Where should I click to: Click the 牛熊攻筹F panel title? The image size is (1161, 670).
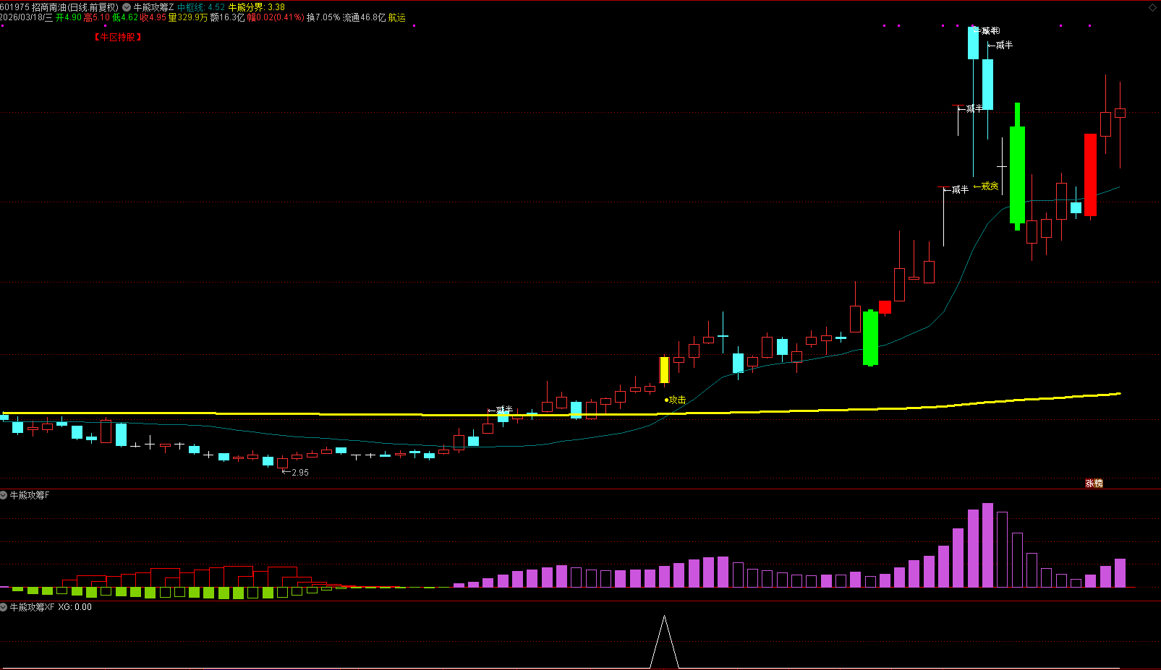pos(30,495)
